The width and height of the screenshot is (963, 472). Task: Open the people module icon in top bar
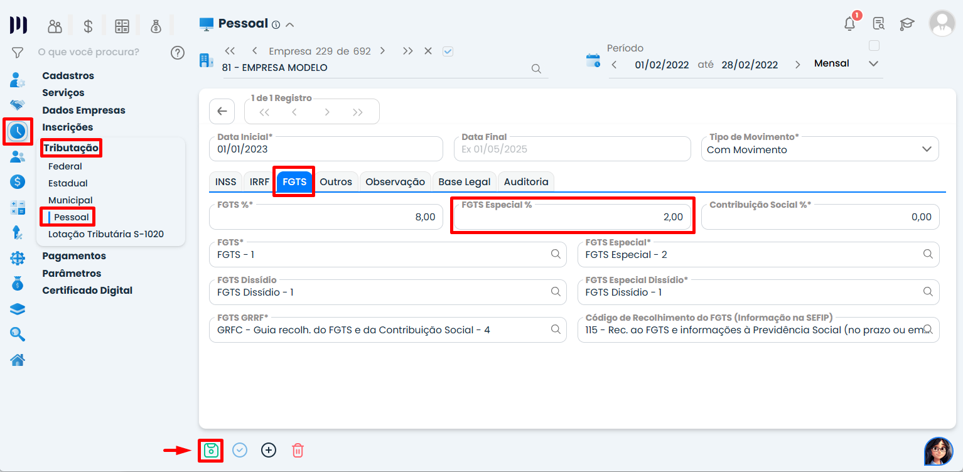click(x=55, y=26)
